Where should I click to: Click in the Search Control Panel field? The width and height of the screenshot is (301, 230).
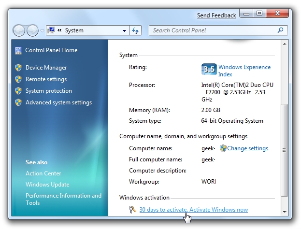click(x=218, y=30)
